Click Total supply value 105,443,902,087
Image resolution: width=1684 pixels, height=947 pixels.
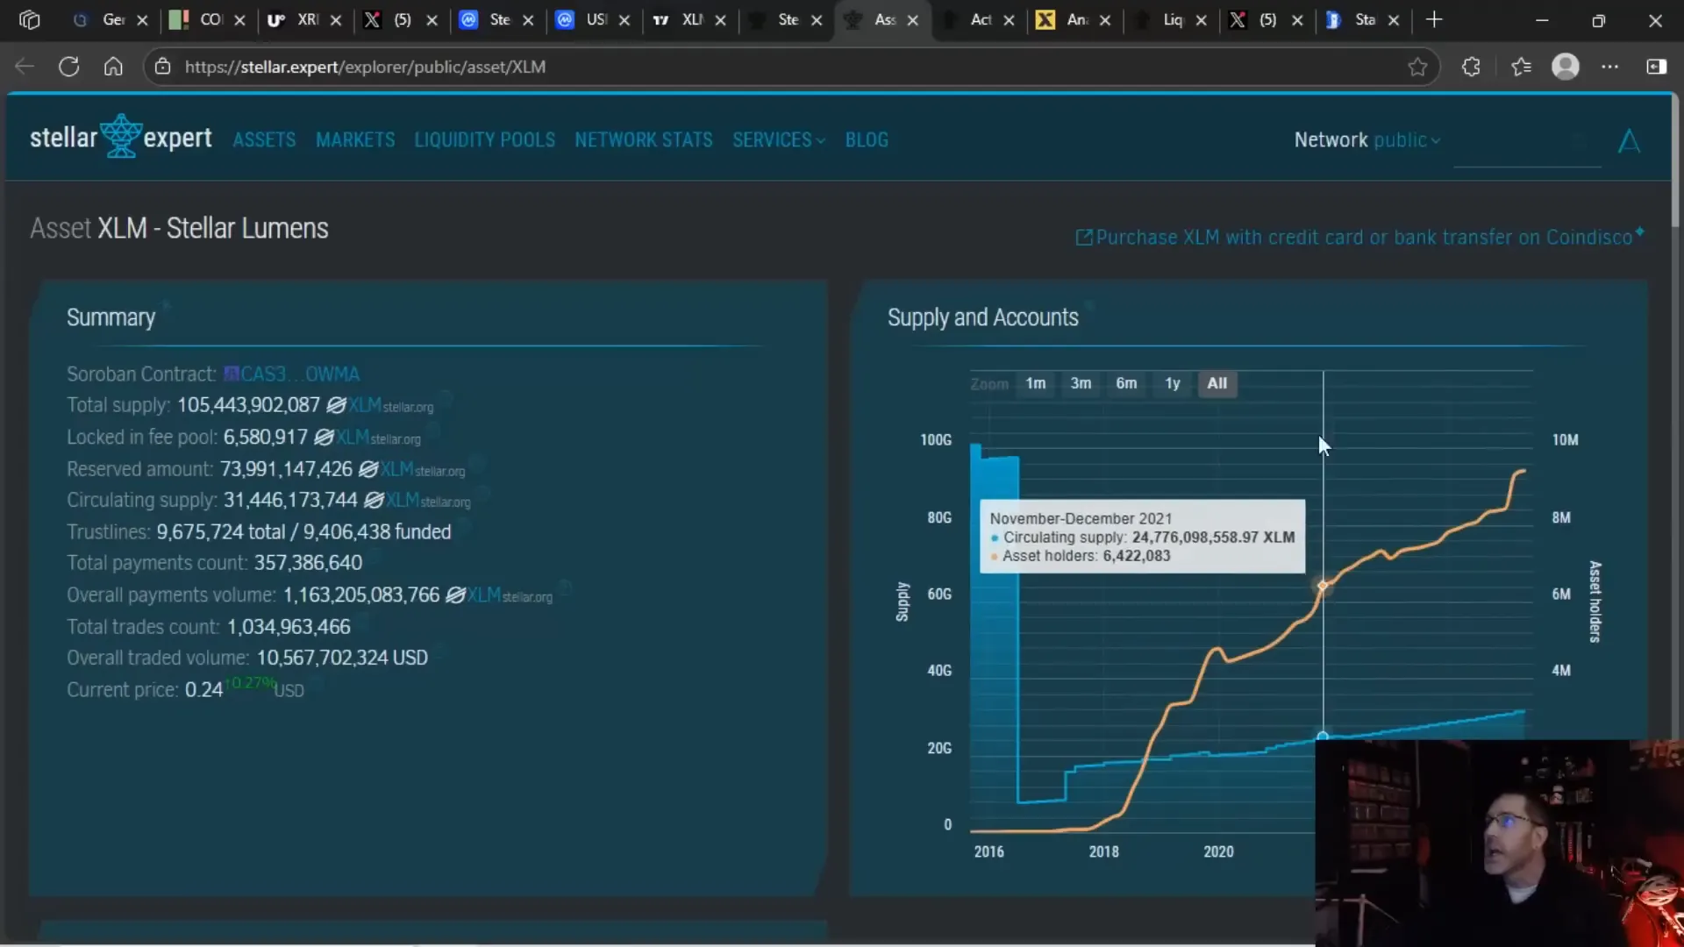pos(248,405)
